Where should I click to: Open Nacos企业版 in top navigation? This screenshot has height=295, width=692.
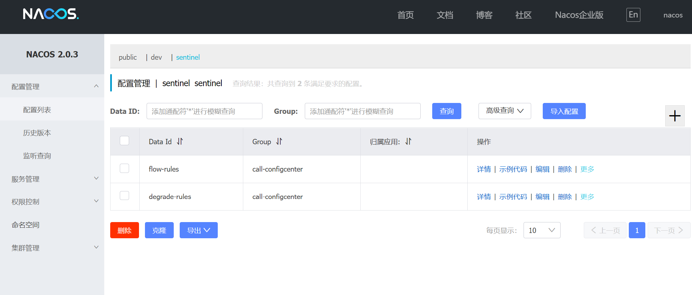579,15
